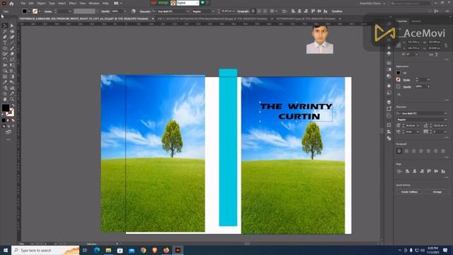
Task: Open the Appearance panel from the dock
Action: click(389, 86)
